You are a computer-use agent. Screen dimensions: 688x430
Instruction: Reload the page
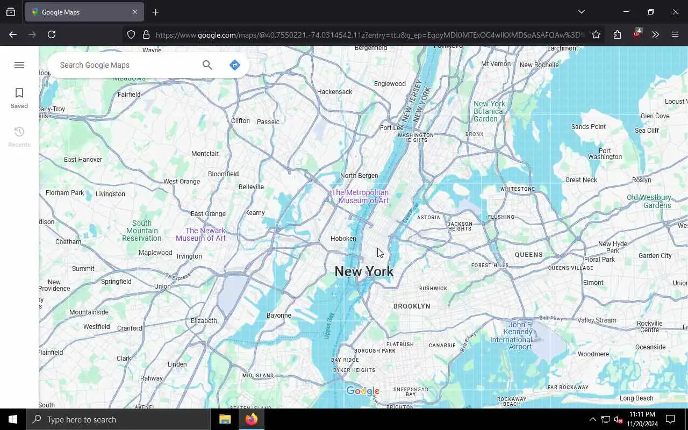(52, 34)
